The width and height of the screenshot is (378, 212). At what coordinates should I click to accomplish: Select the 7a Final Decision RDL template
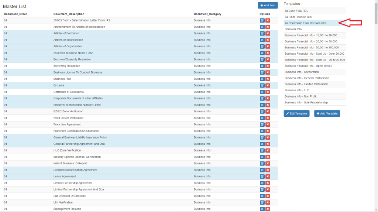click(x=315, y=17)
